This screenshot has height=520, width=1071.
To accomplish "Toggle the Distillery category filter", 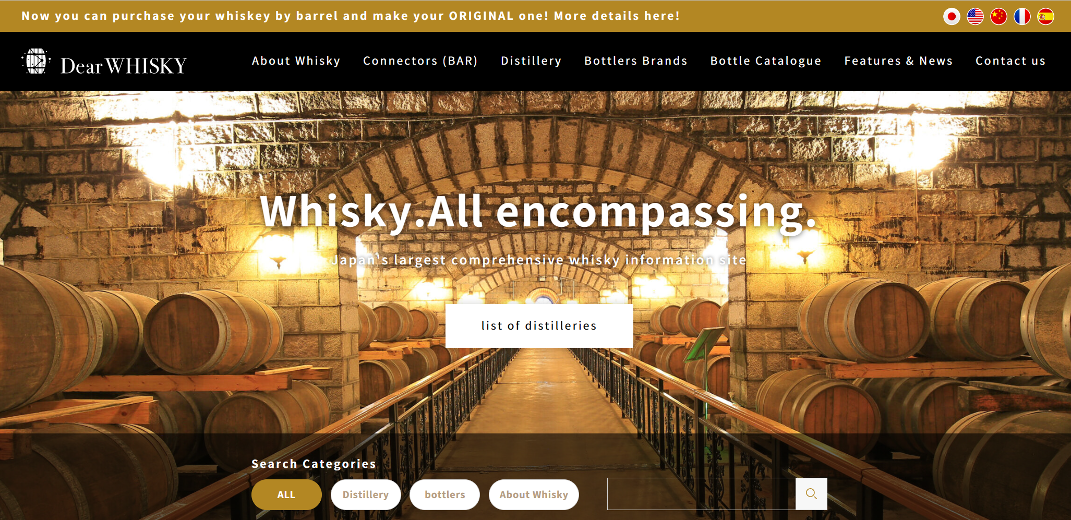I will (366, 494).
